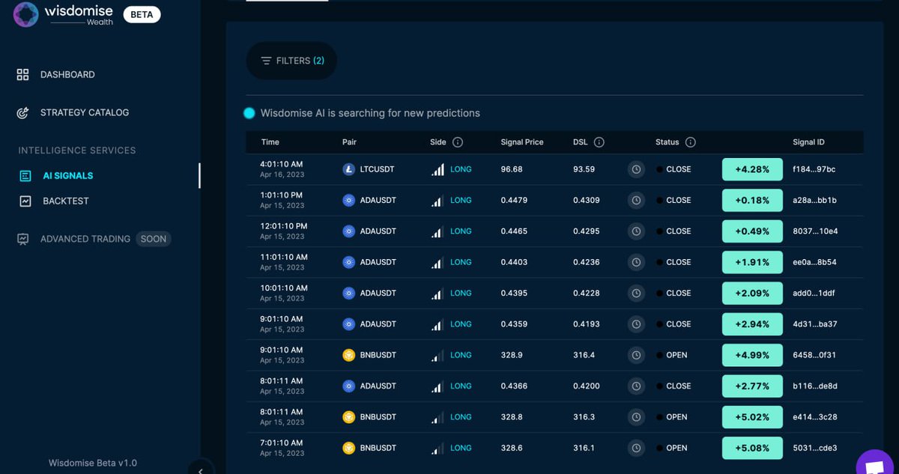The image size is (899, 474).
Task: Open the Filters (2) panel
Action: [291, 61]
